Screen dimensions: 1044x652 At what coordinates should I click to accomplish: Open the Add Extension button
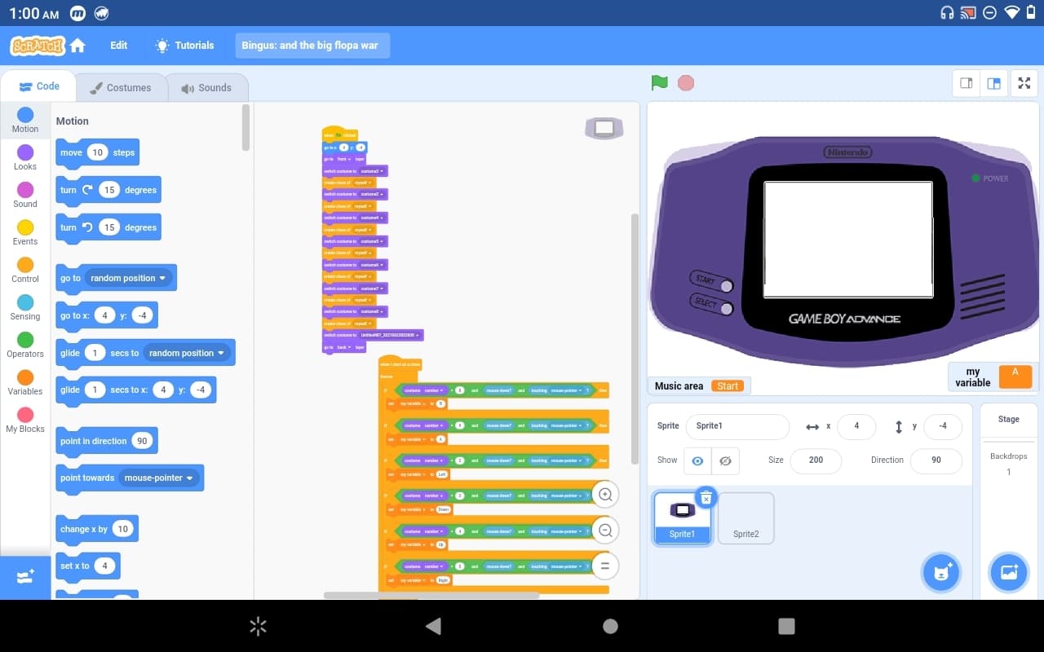[25, 576]
